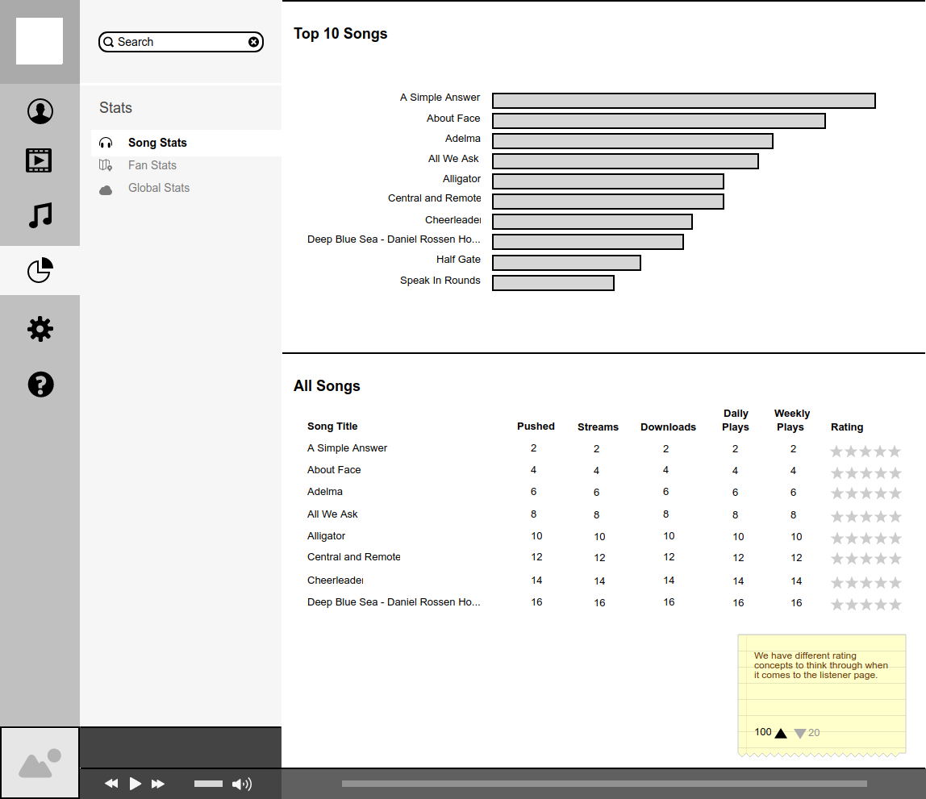Rate A Simple Answer with stars

(866, 452)
